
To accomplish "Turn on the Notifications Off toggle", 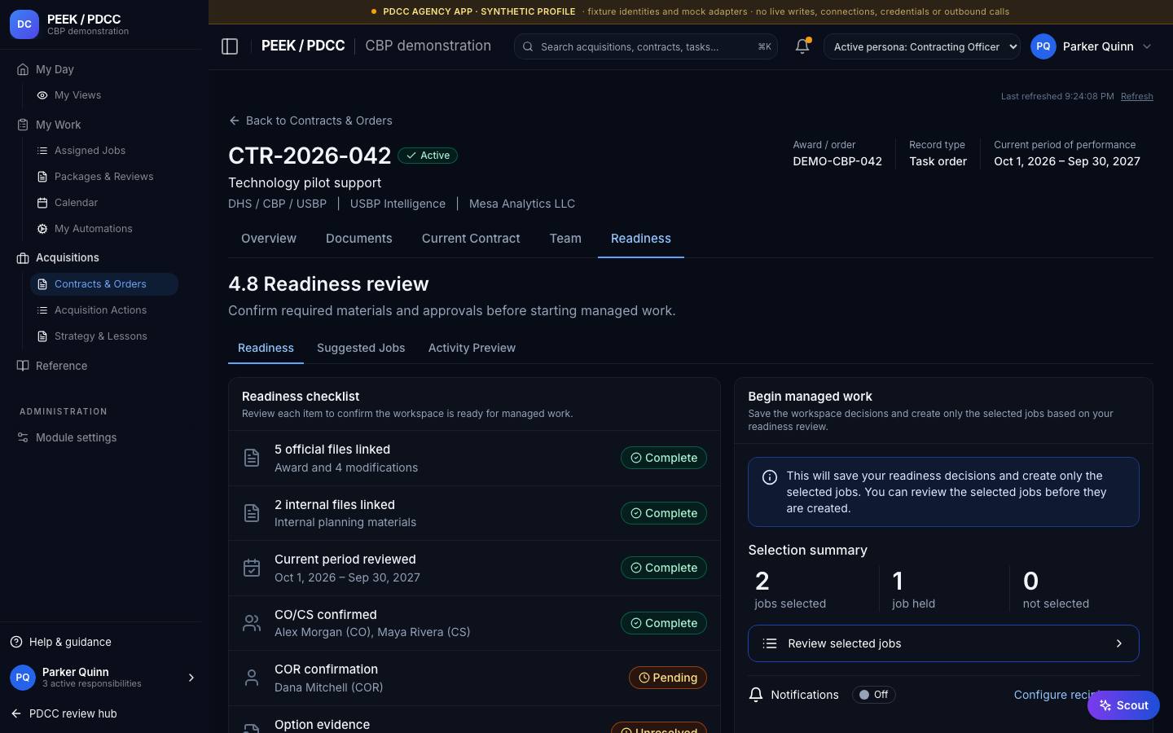I will (x=873, y=695).
